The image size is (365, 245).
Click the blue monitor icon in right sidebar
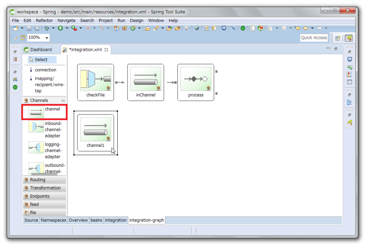350,60
